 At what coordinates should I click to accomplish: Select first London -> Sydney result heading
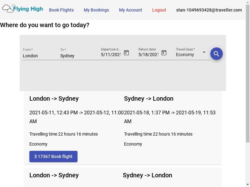pyautogui.click(x=54, y=98)
